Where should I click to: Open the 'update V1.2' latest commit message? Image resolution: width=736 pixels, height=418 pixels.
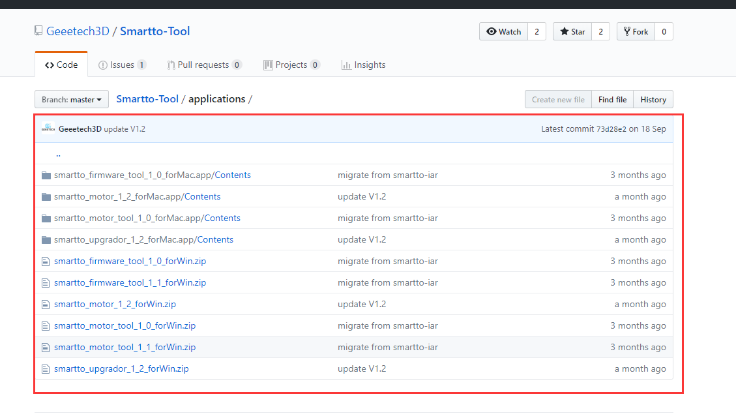125,128
